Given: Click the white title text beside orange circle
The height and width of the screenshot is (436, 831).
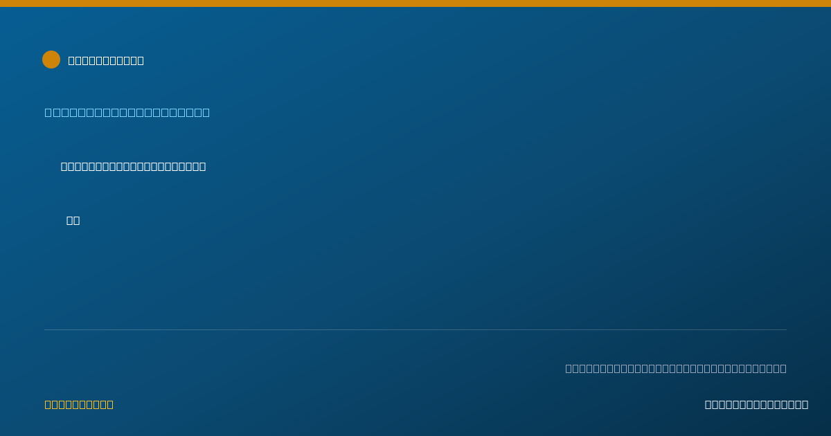Looking at the screenshot, I should (106, 60).
